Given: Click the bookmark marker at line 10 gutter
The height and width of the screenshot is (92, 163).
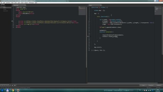Looking at the screenshot, I should tap(12, 21).
